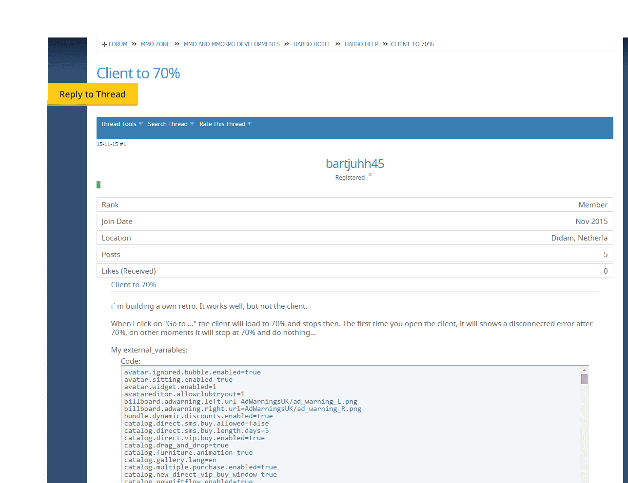Go to MMO ZONE breadcrumb
628x483 pixels.
156,44
